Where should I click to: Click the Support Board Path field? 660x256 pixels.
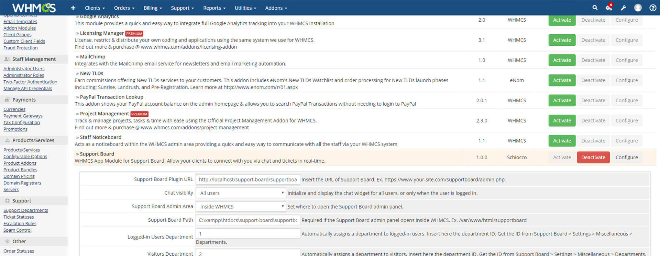(x=247, y=220)
